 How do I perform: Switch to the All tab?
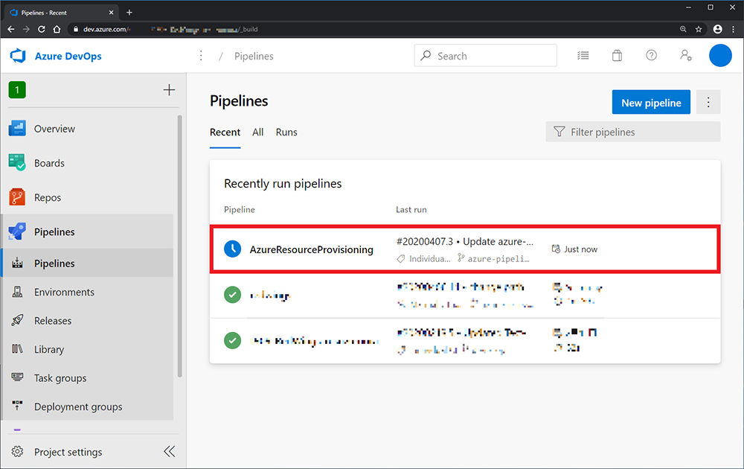coord(257,133)
